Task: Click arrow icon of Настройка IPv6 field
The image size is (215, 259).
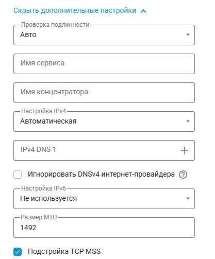Action: [x=188, y=198]
